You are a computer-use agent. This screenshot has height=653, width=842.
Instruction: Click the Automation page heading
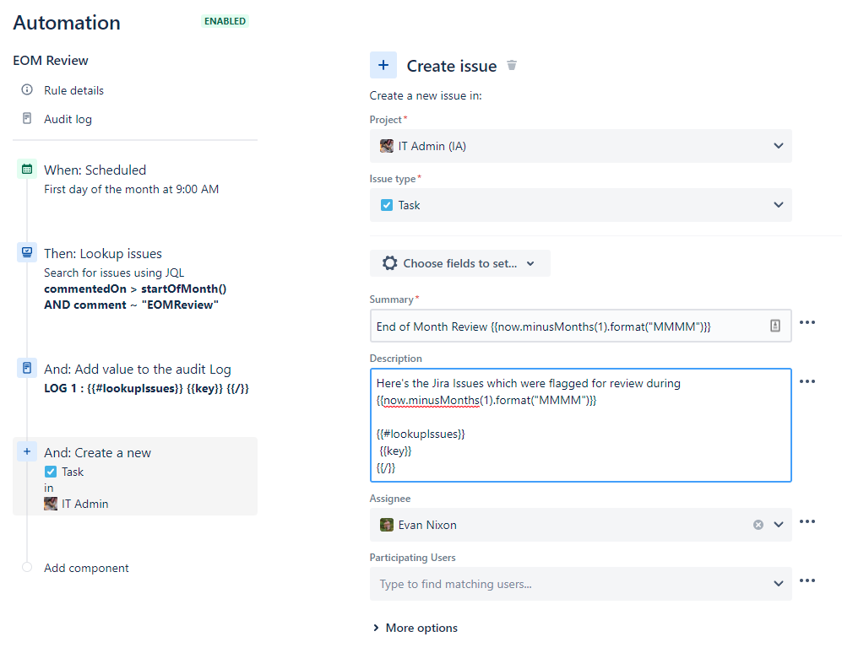pos(67,23)
